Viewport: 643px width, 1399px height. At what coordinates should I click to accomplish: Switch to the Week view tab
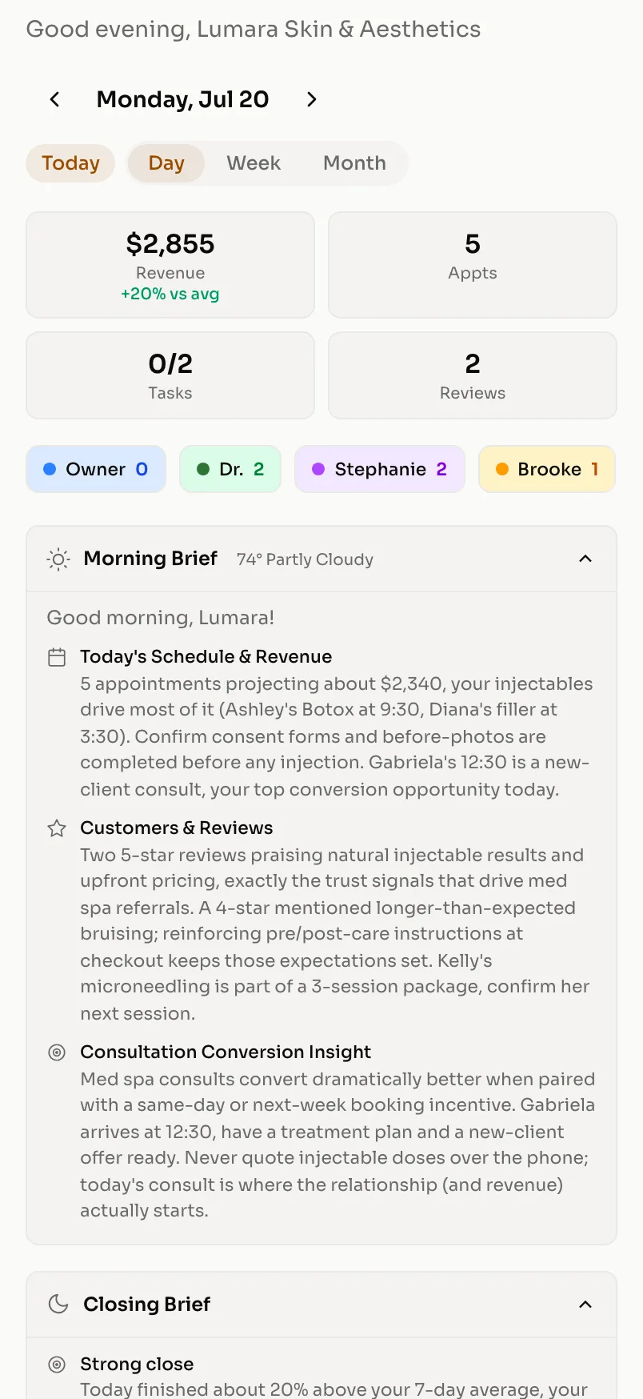tap(254, 163)
